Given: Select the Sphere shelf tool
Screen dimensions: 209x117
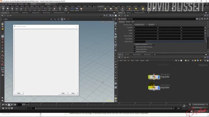Looking at the screenshot, I should pos(8,9).
